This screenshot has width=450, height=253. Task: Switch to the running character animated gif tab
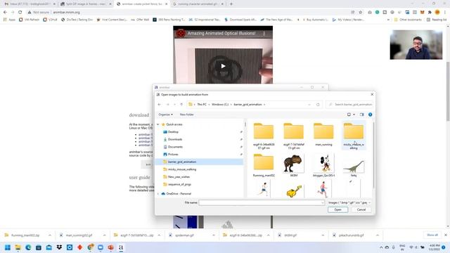pos(198,4)
